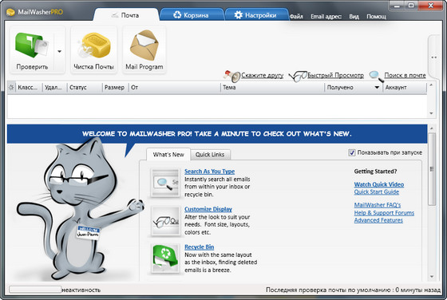Click the megaphone Скажите другу icon
The width and height of the screenshot is (447, 300).
pos(232,76)
